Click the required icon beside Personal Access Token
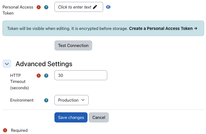 pos(39,7)
